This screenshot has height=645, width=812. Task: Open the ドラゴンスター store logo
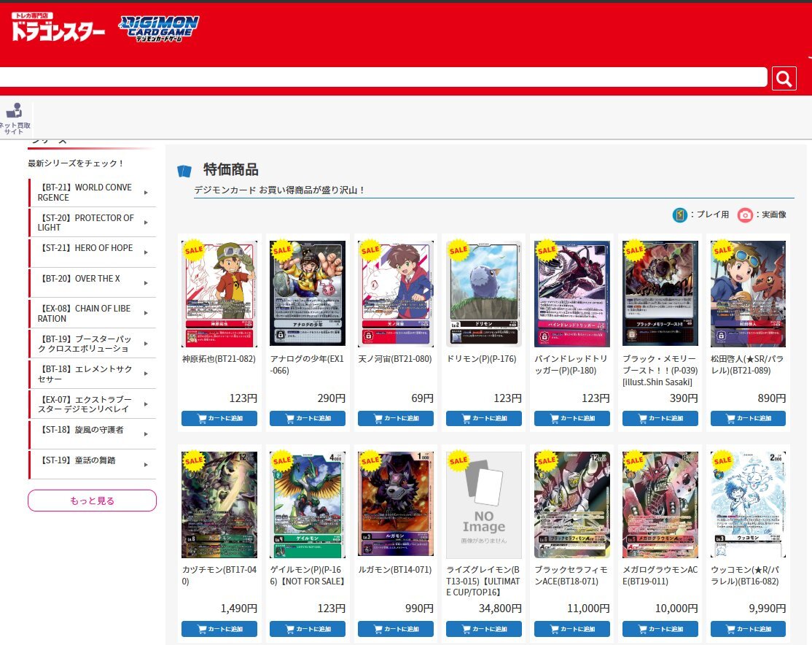click(x=58, y=27)
